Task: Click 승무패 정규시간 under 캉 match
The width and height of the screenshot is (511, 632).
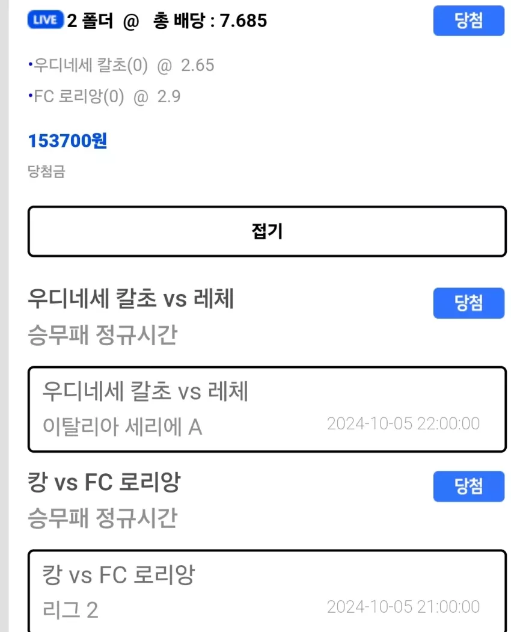Action: point(102,518)
